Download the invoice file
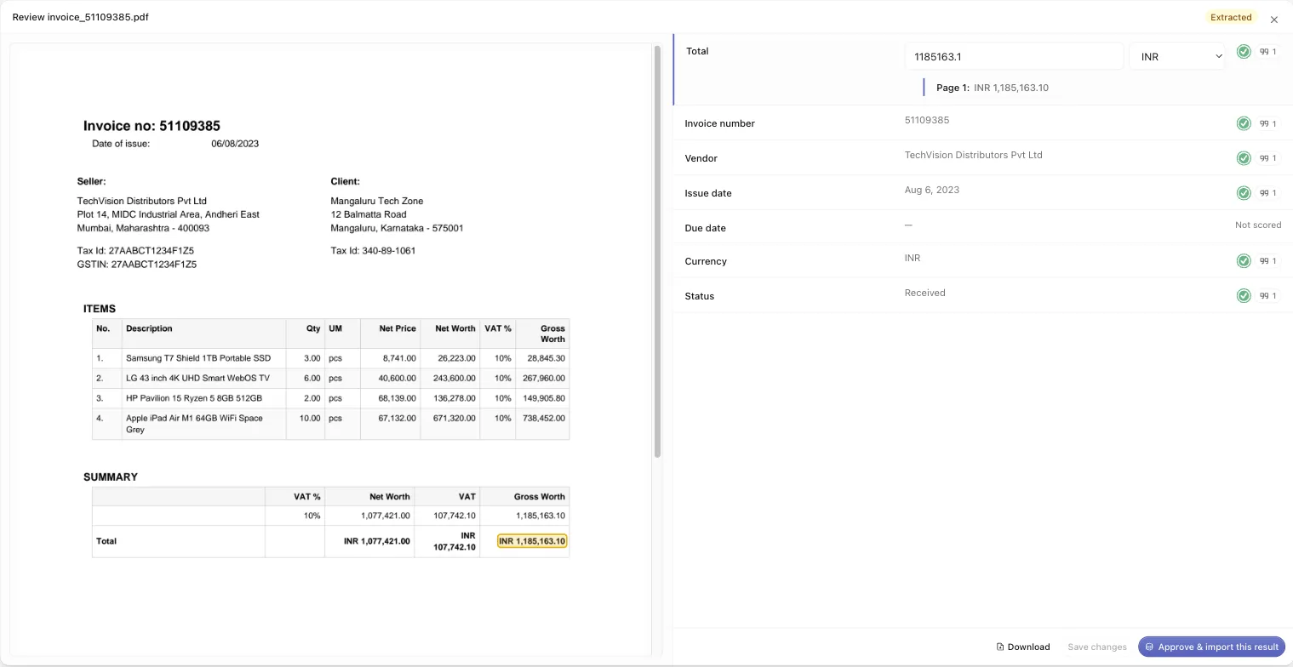Viewport: 1293px width, 667px height. tap(1023, 647)
